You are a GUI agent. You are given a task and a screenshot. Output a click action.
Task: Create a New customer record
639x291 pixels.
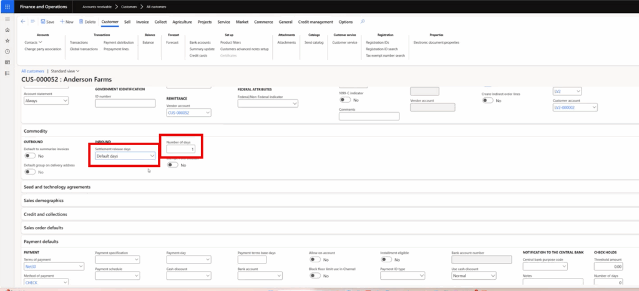tap(67, 22)
